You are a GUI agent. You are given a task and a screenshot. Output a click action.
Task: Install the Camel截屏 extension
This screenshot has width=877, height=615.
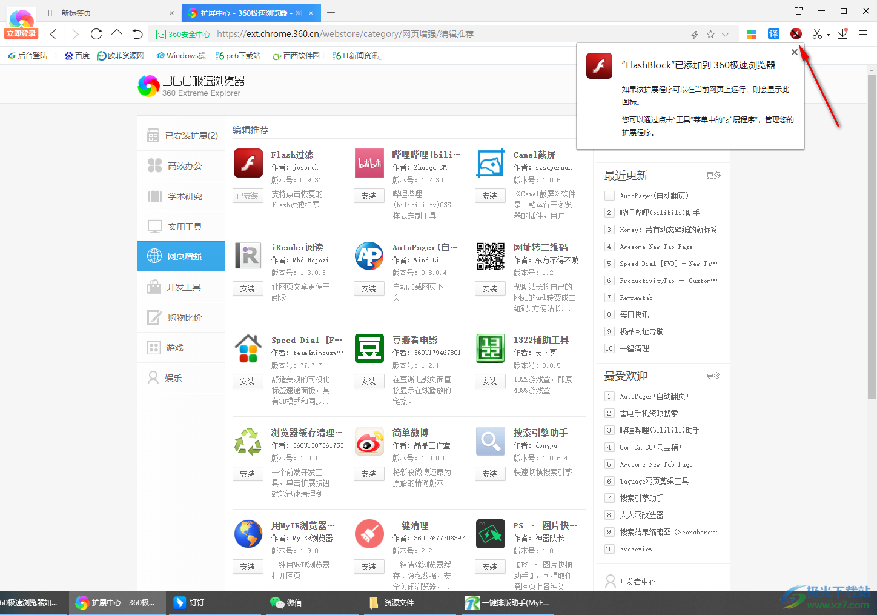coord(490,196)
